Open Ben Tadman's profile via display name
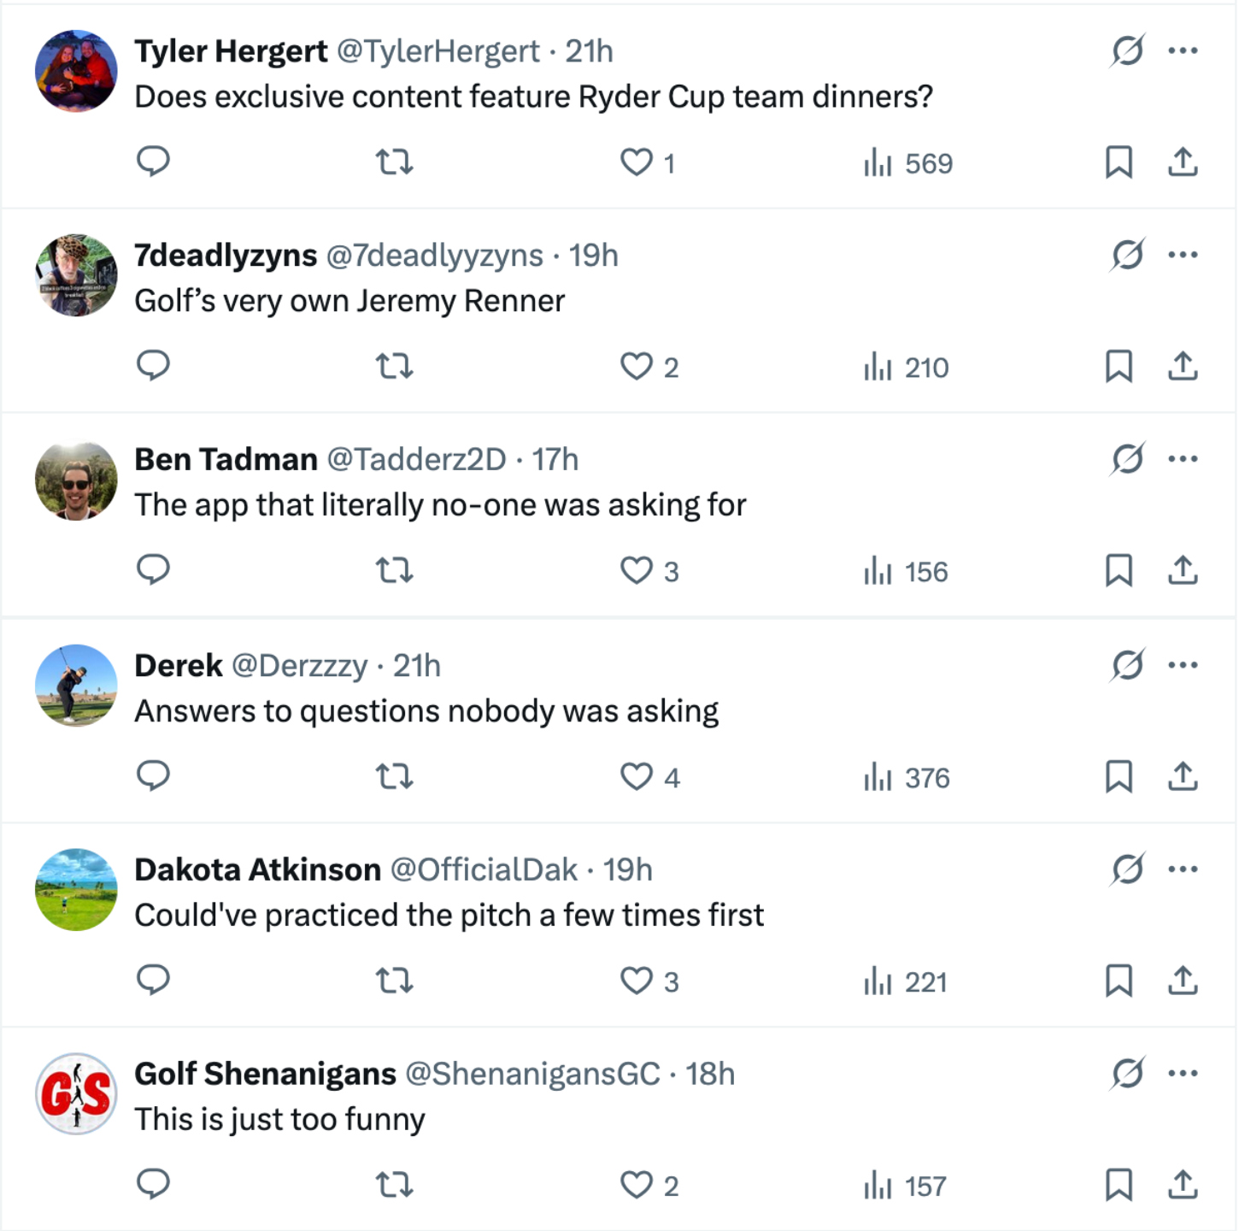The height and width of the screenshot is (1231, 1239). (226, 460)
